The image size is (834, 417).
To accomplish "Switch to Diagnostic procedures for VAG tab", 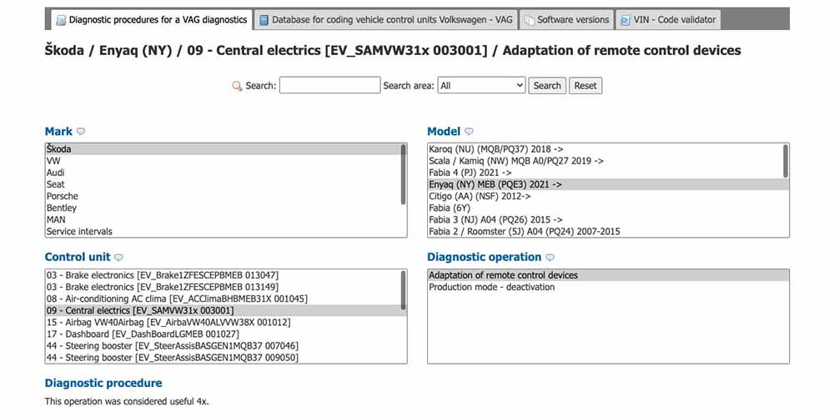I will (x=152, y=19).
